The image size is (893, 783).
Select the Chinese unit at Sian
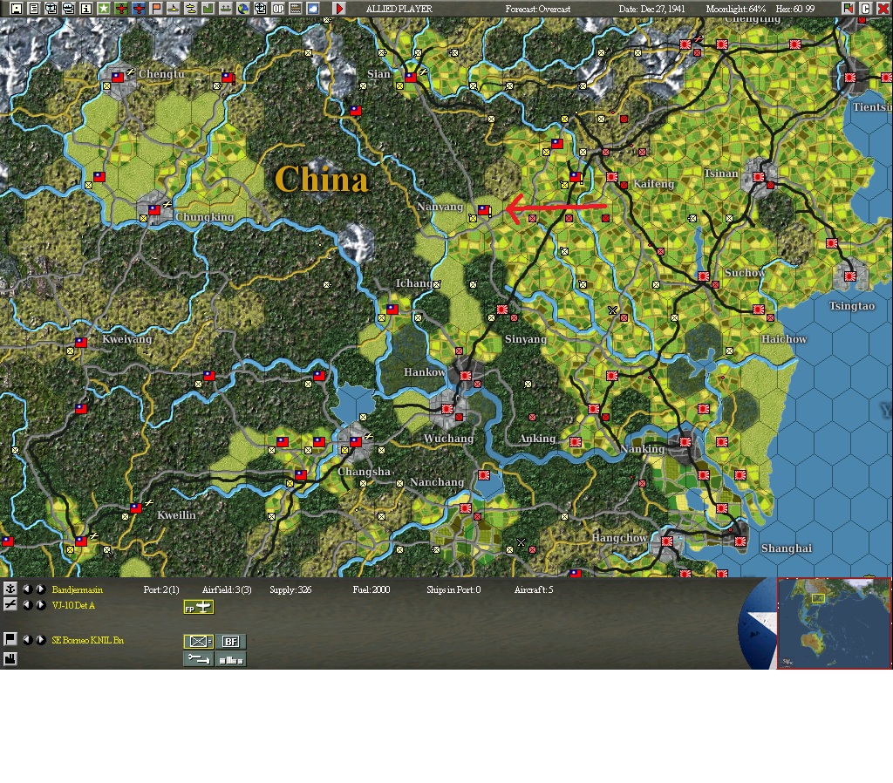(411, 77)
